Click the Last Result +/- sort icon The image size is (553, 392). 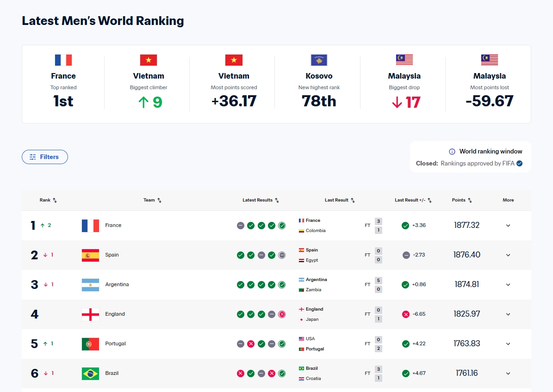tap(429, 200)
